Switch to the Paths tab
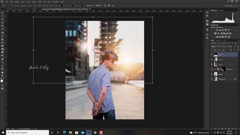The width and height of the screenshot is (240, 135). 225,40
